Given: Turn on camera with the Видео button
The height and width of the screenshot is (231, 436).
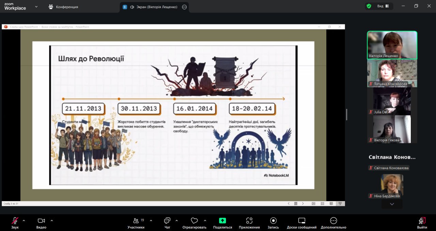Looking at the screenshot, I should pyautogui.click(x=41, y=221).
